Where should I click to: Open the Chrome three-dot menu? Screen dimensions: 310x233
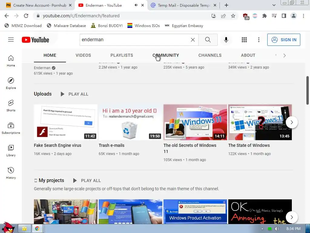pyautogui.click(x=303, y=16)
